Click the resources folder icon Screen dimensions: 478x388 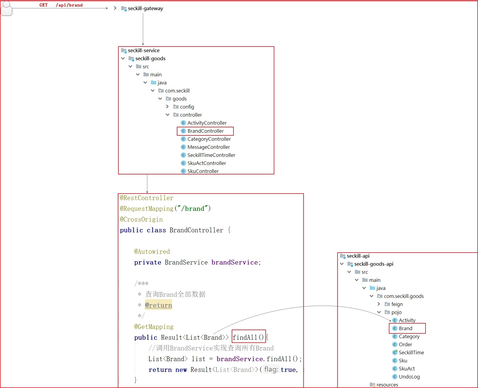point(372,385)
